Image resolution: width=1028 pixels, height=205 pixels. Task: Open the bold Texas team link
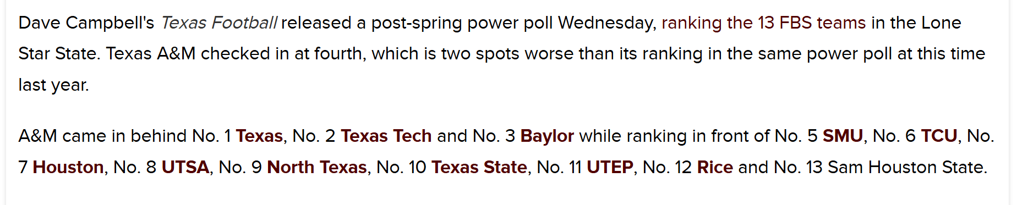[x=259, y=136]
